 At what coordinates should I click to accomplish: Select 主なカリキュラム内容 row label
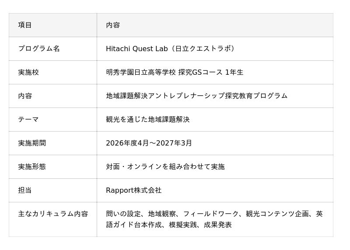53,214
